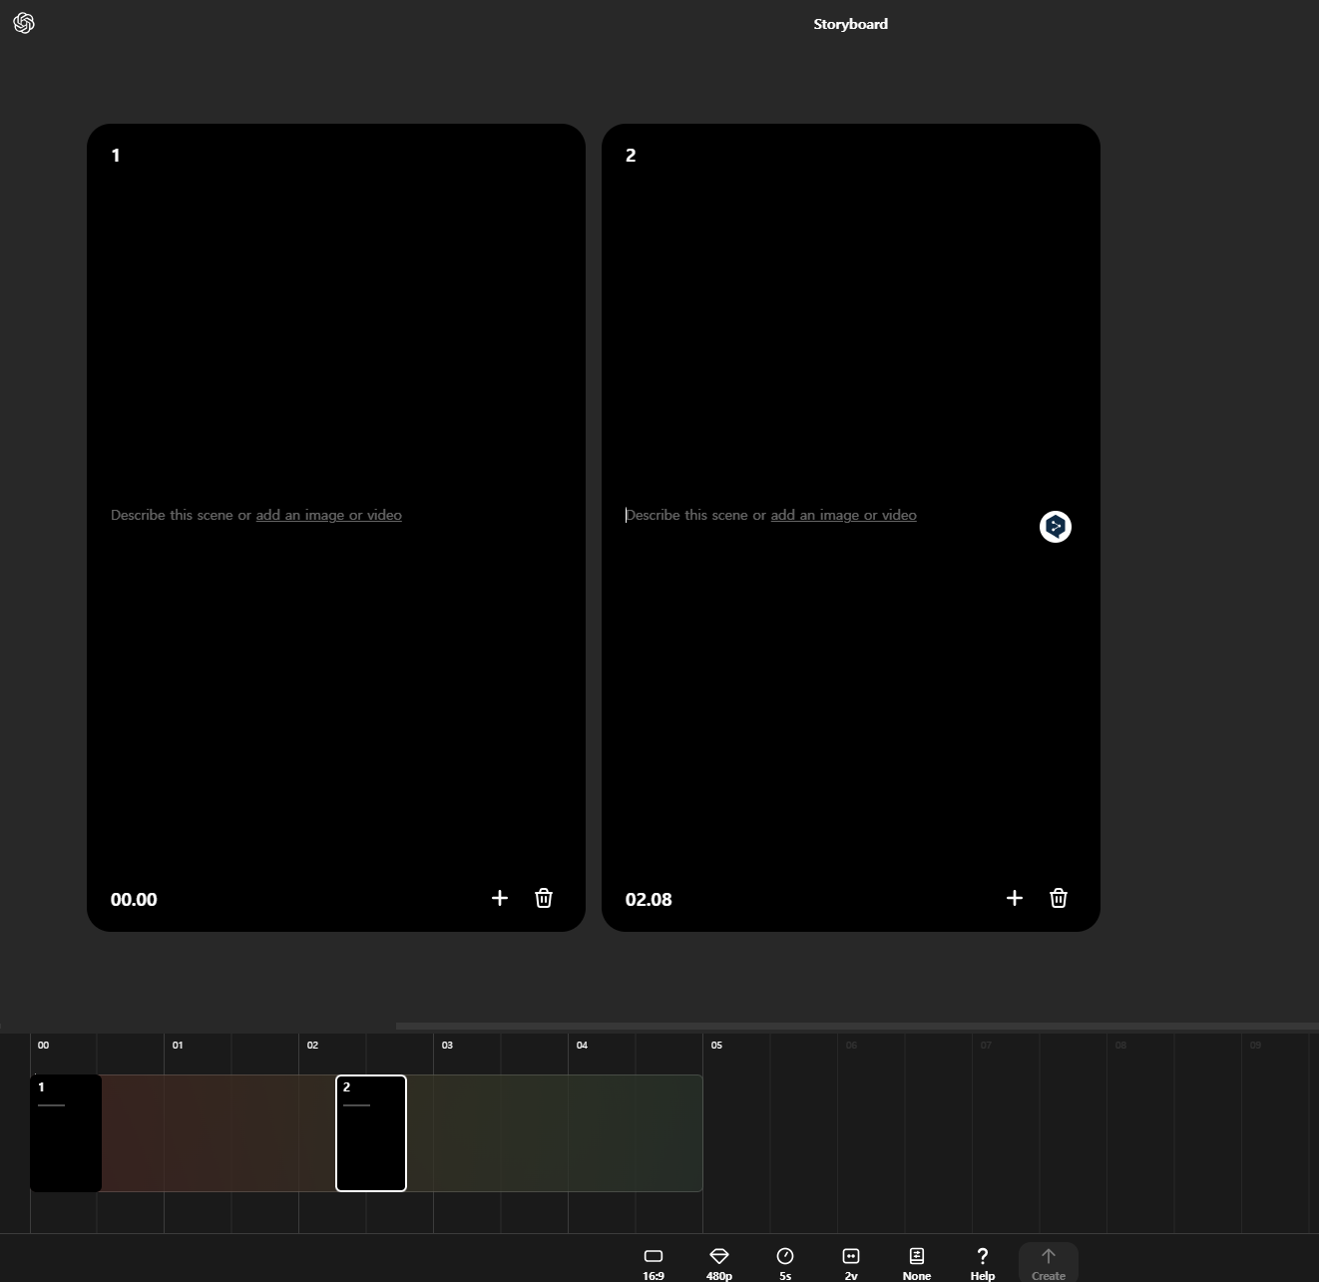Image resolution: width=1319 pixels, height=1282 pixels.
Task: Follow 'add an image or video' link in scene 1
Action: [x=329, y=515]
